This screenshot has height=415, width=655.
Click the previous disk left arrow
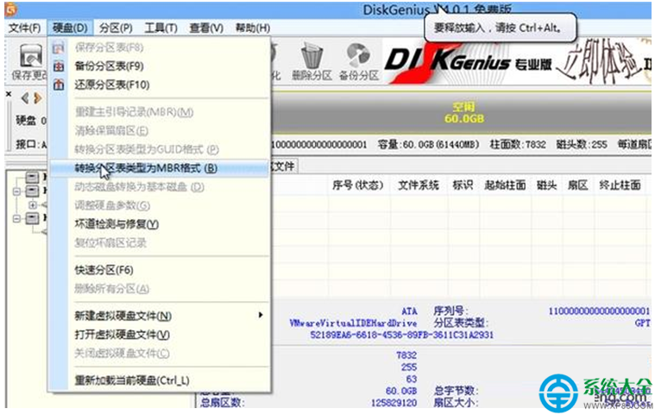(x=25, y=98)
